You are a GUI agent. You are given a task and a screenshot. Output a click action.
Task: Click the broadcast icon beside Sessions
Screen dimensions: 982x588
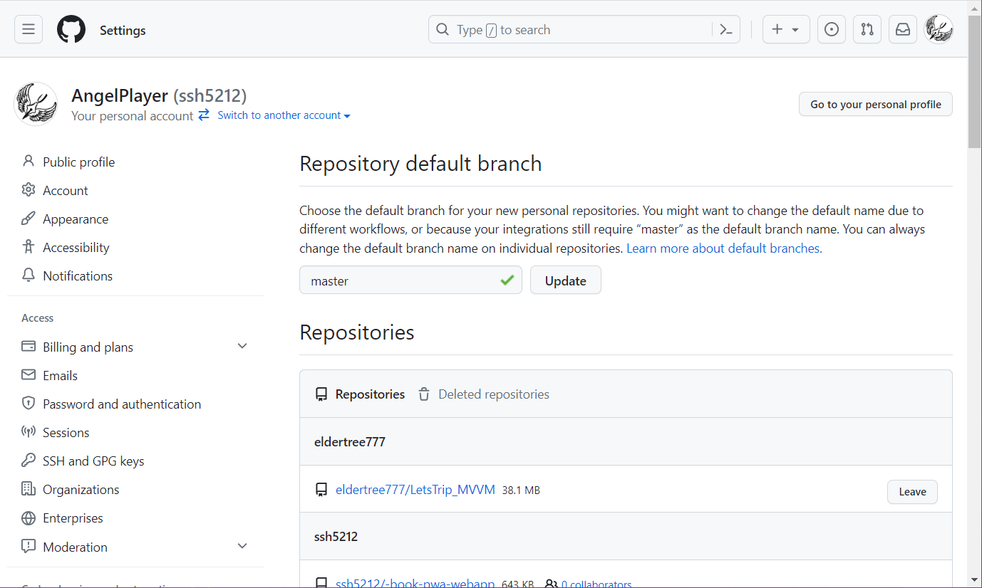coord(29,432)
